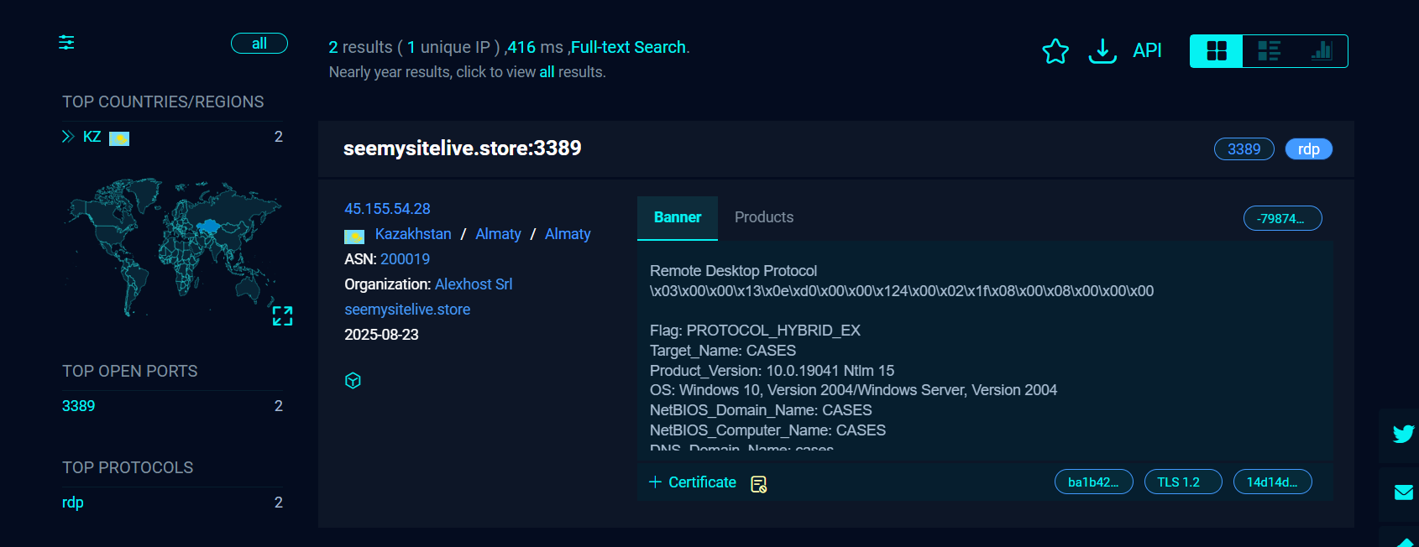Screen dimensions: 1419x547
Task: Select the Banner tab
Action: pos(677,217)
